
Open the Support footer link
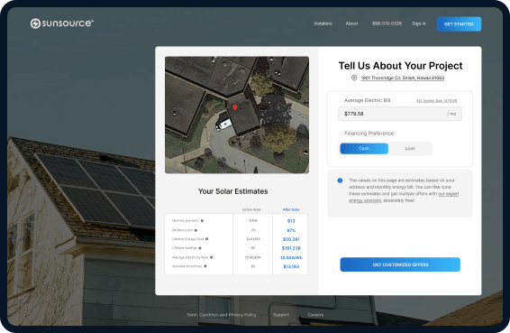281,315
